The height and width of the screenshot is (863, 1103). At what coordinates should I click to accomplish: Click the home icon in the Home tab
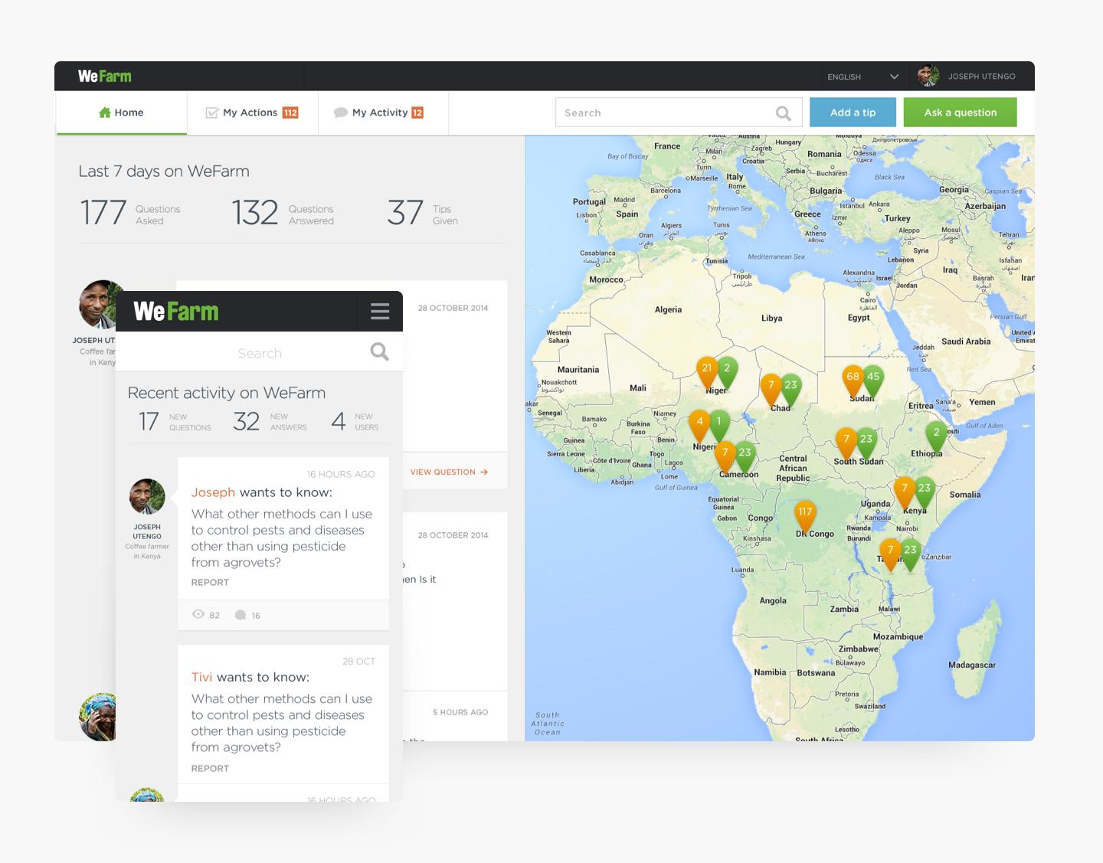(x=105, y=113)
